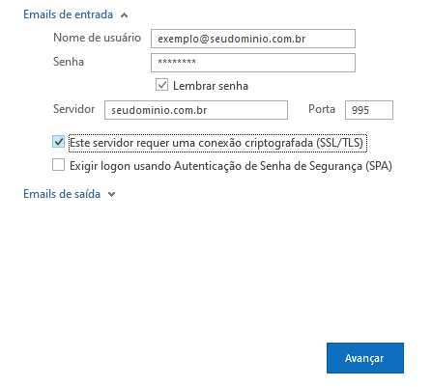
Task: Click the Avançar button
Action: 365,358
